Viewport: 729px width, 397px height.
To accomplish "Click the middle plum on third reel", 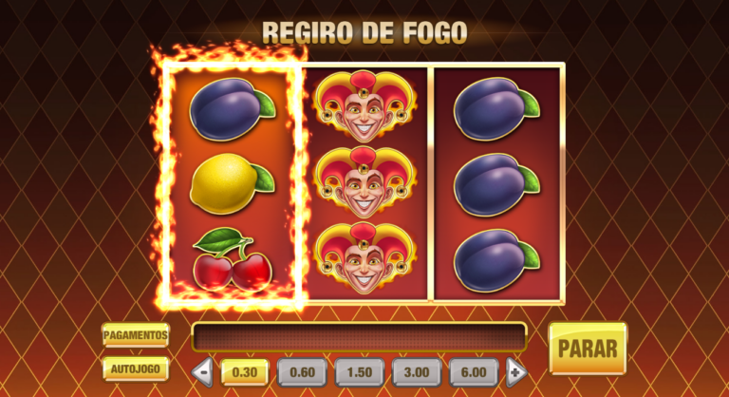I will 496,185.
